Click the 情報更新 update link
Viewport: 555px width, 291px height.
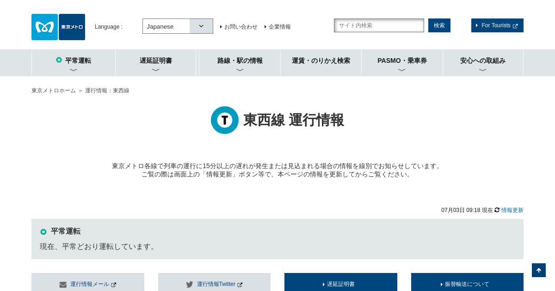pyautogui.click(x=512, y=210)
